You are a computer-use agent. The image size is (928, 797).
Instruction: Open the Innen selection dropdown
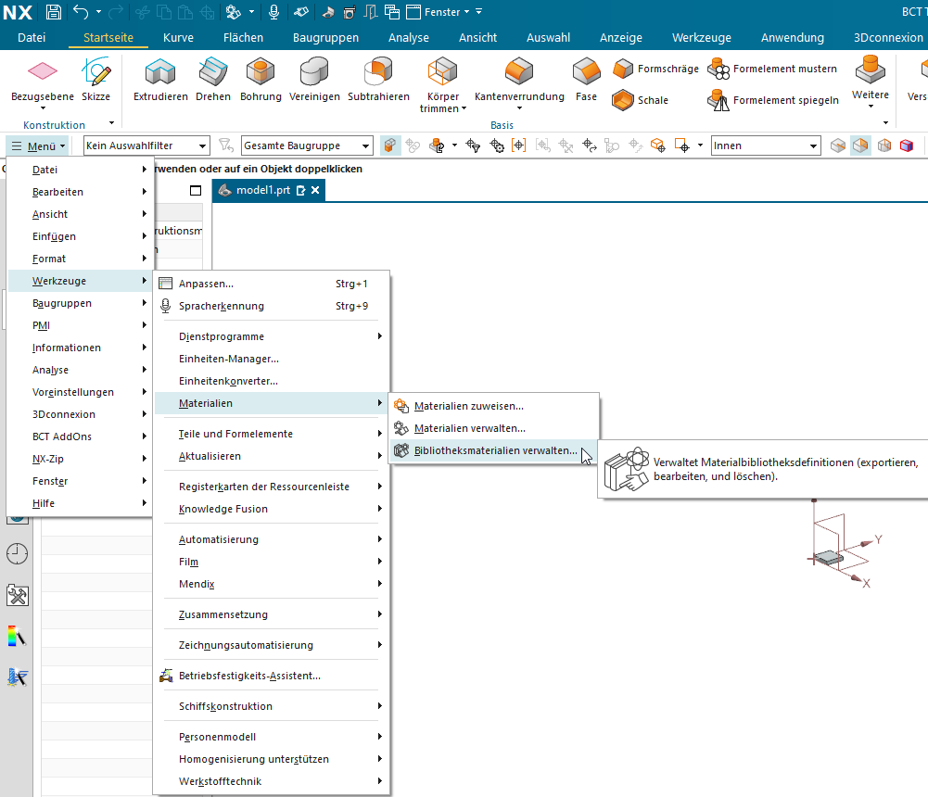click(x=765, y=145)
